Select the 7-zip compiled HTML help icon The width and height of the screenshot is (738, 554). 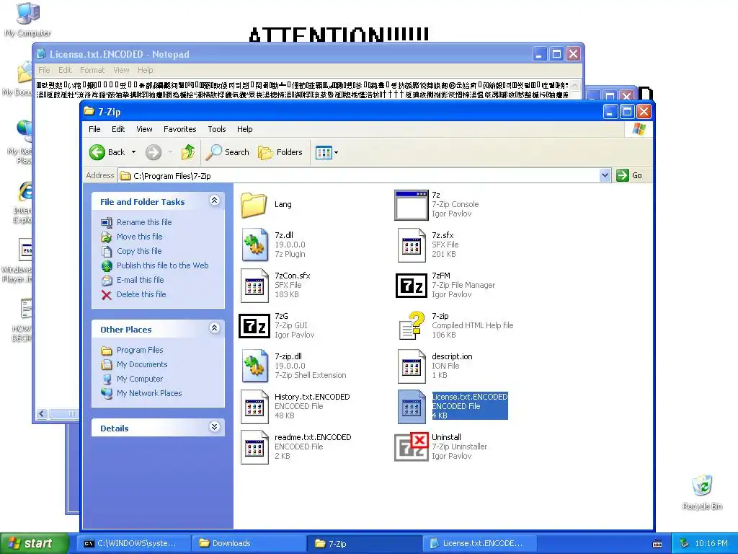pyautogui.click(x=412, y=325)
